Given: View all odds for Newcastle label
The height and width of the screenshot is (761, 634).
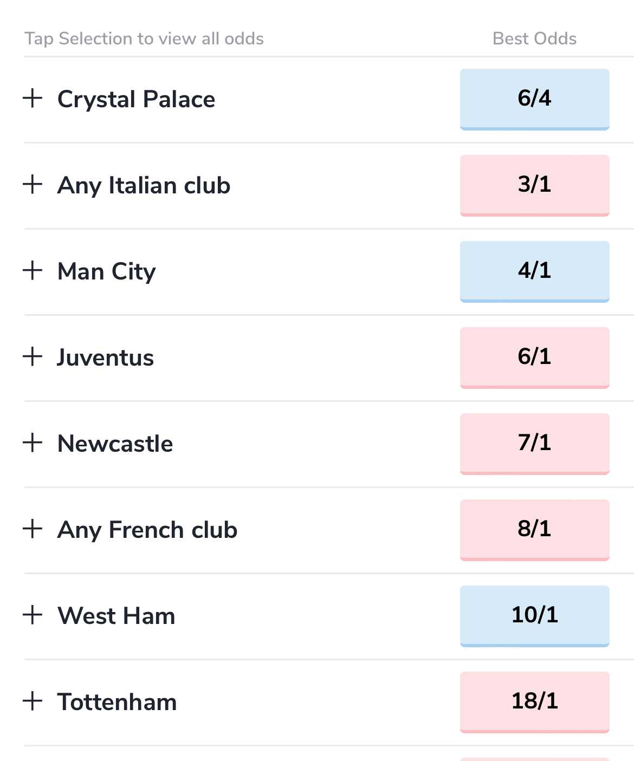Looking at the screenshot, I should click(115, 444).
